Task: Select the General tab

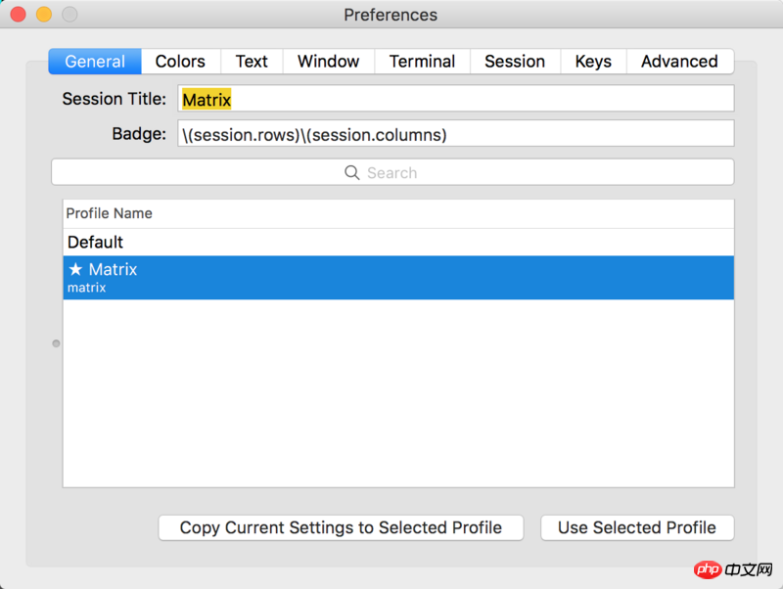Action: [95, 62]
